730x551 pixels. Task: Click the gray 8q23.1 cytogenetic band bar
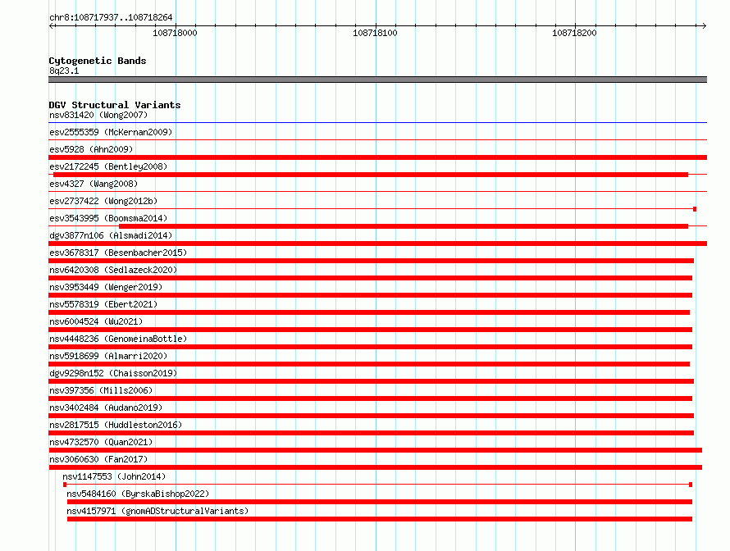(x=377, y=80)
